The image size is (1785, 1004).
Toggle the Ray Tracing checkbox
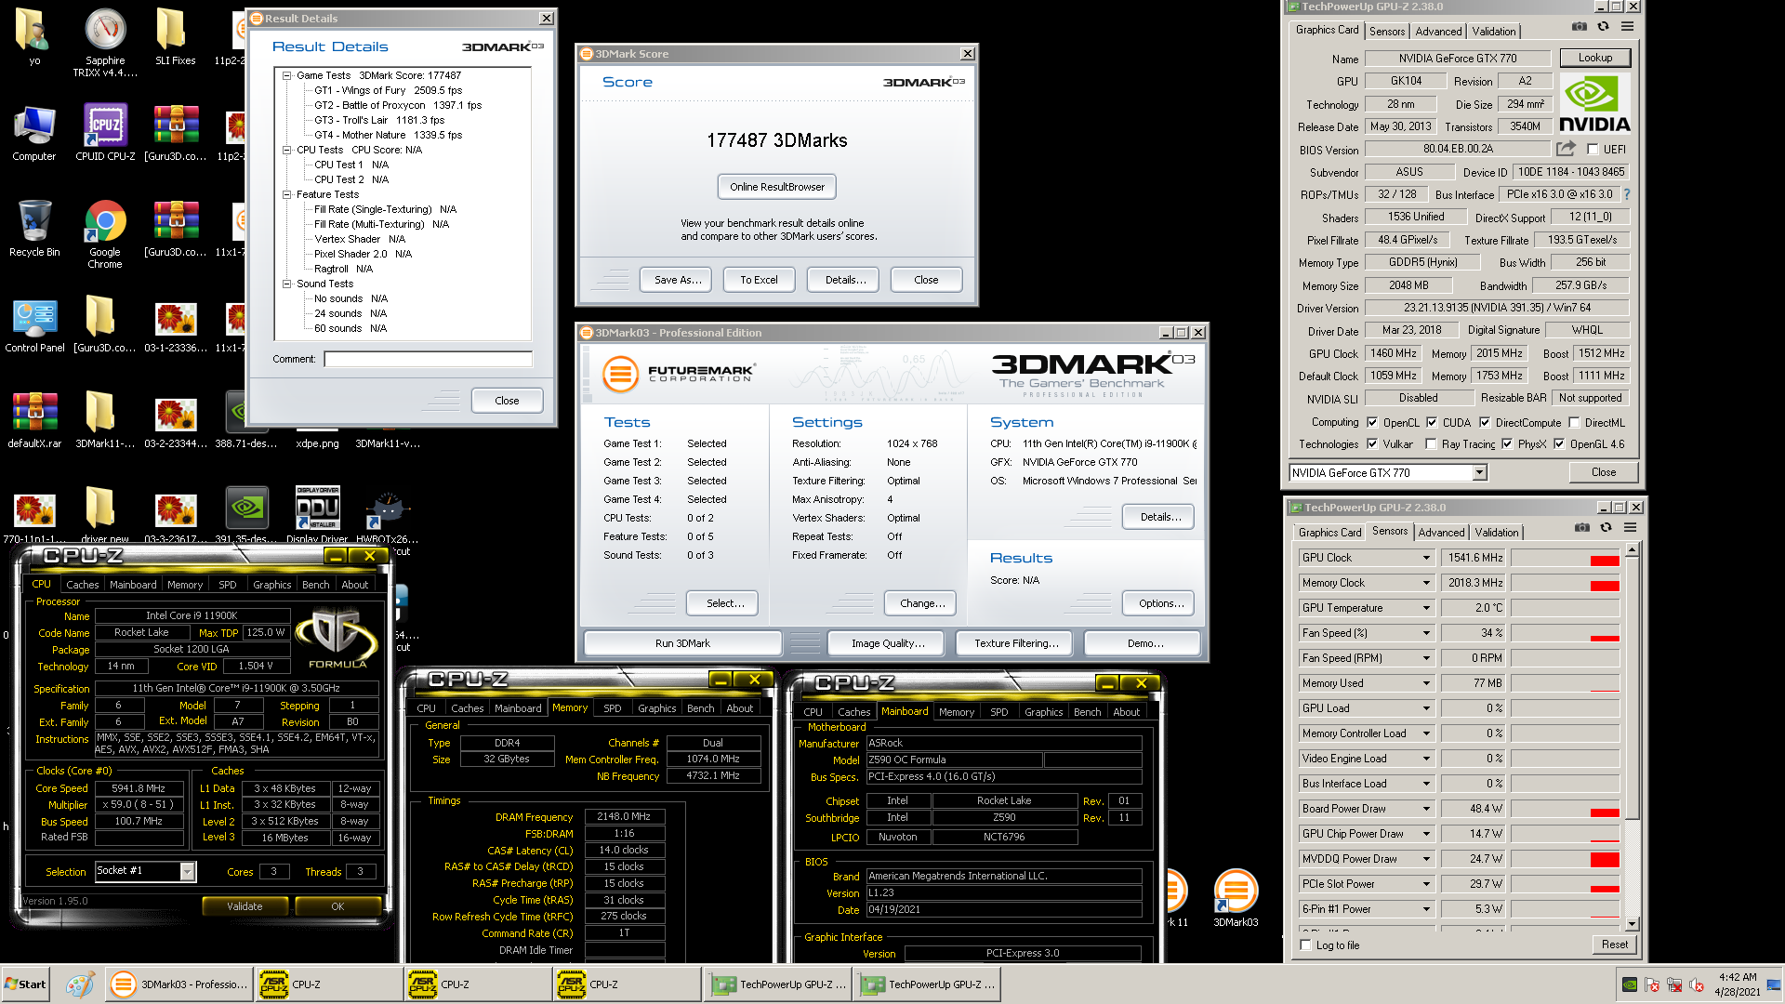click(x=1431, y=443)
